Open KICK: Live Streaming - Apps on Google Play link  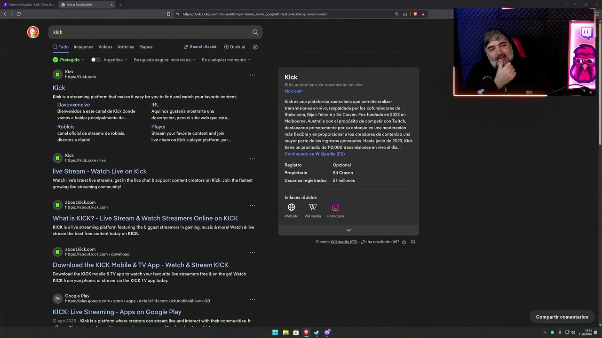coord(117,312)
